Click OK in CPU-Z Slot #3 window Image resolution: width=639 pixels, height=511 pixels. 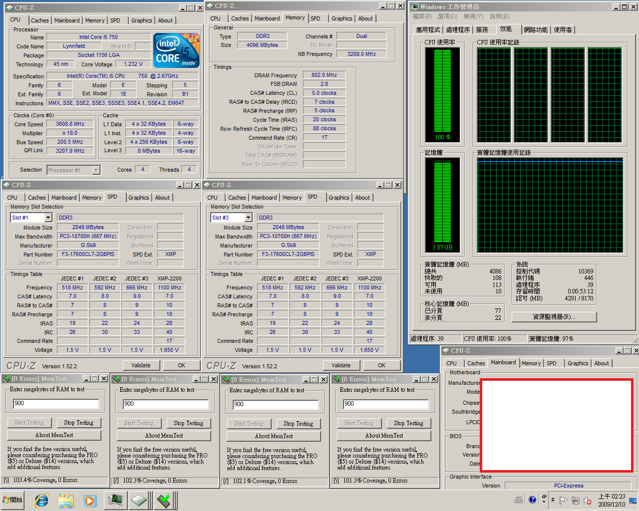click(382, 365)
